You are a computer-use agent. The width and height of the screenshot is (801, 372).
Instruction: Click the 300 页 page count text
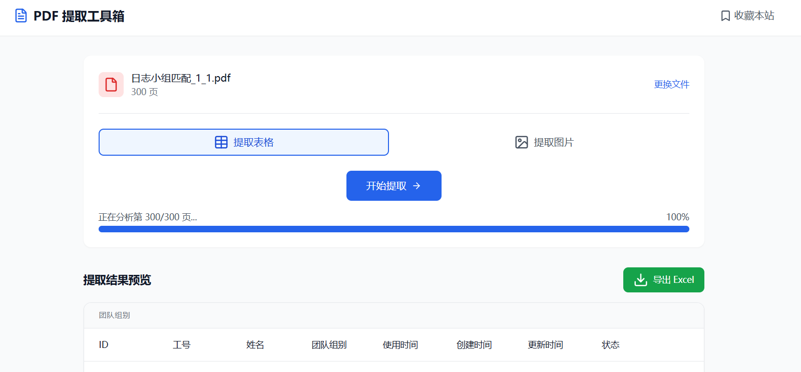tap(145, 92)
